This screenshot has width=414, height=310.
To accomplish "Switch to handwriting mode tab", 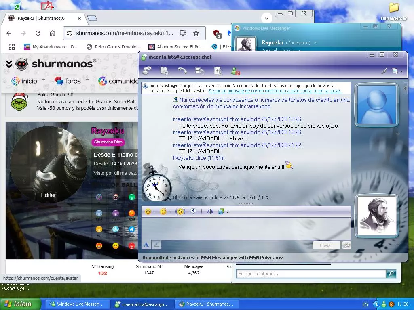I will coord(156,245).
